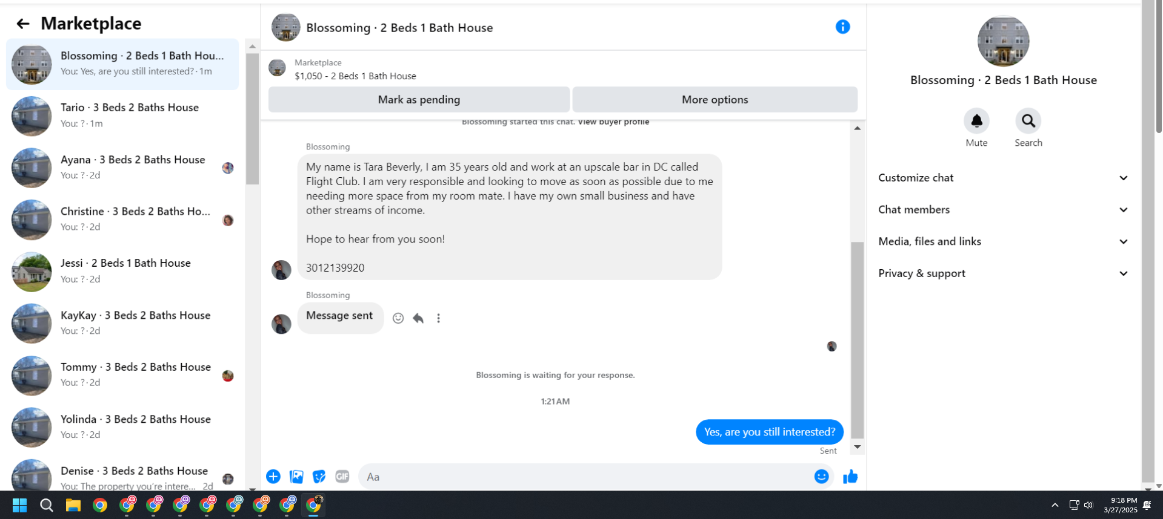The image size is (1163, 519).
Task: Click the Mark as pending button
Action: [419, 100]
